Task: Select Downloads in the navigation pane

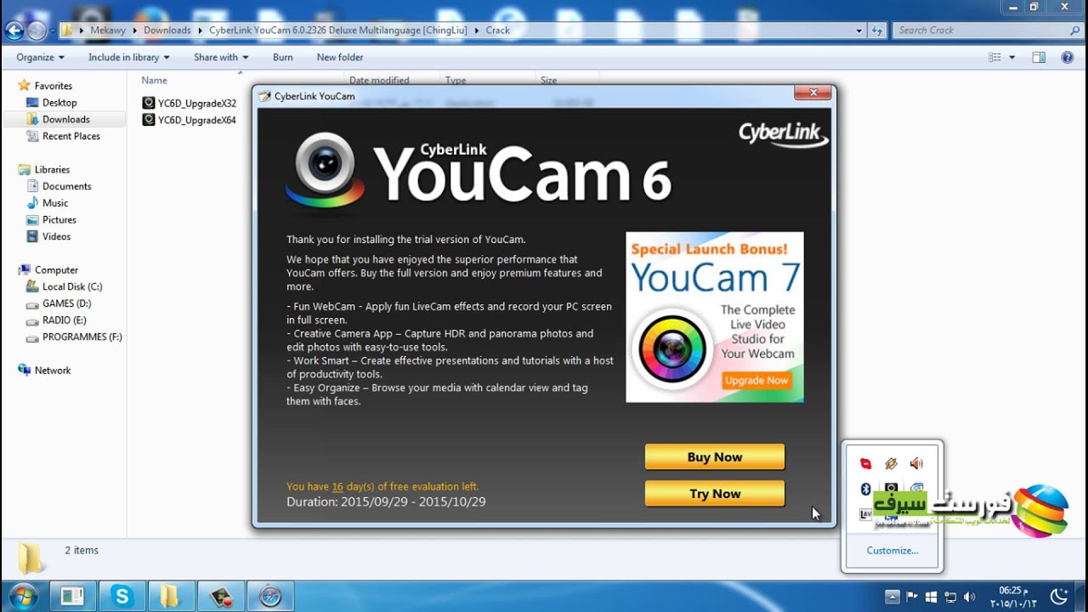Action: click(x=65, y=119)
